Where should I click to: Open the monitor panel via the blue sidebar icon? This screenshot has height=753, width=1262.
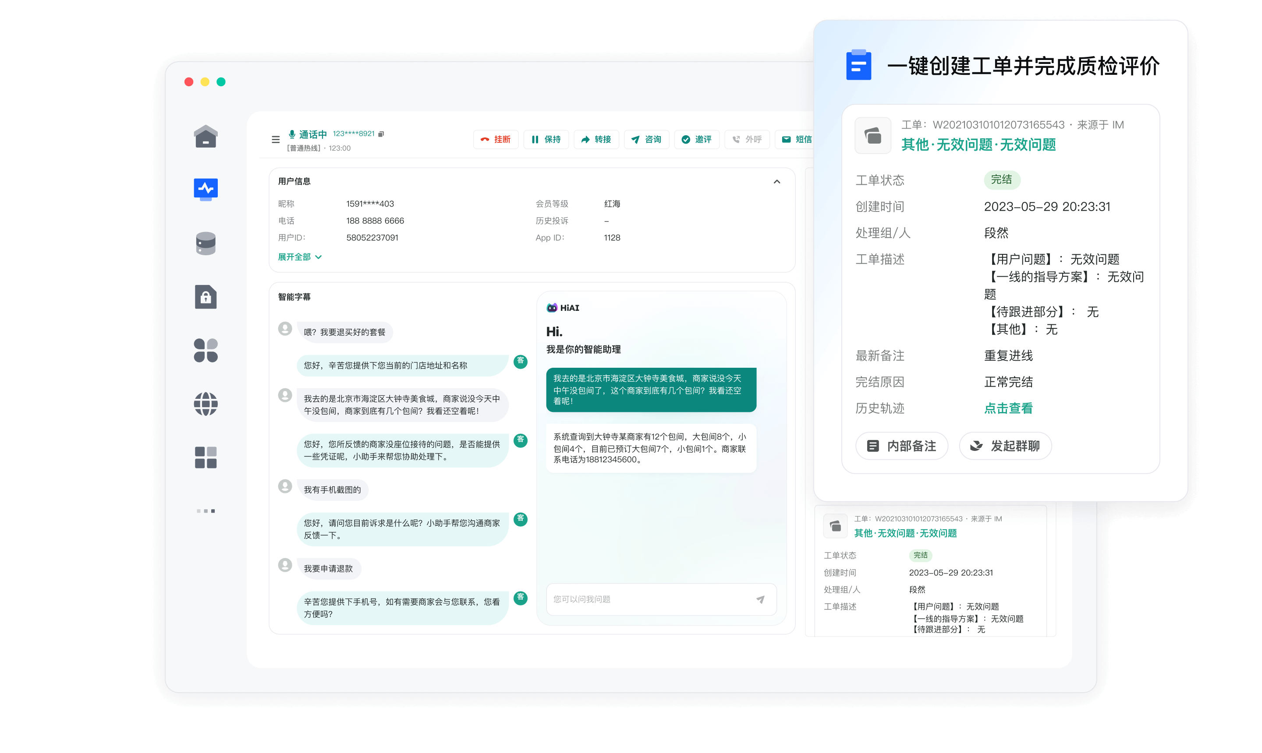(x=206, y=189)
